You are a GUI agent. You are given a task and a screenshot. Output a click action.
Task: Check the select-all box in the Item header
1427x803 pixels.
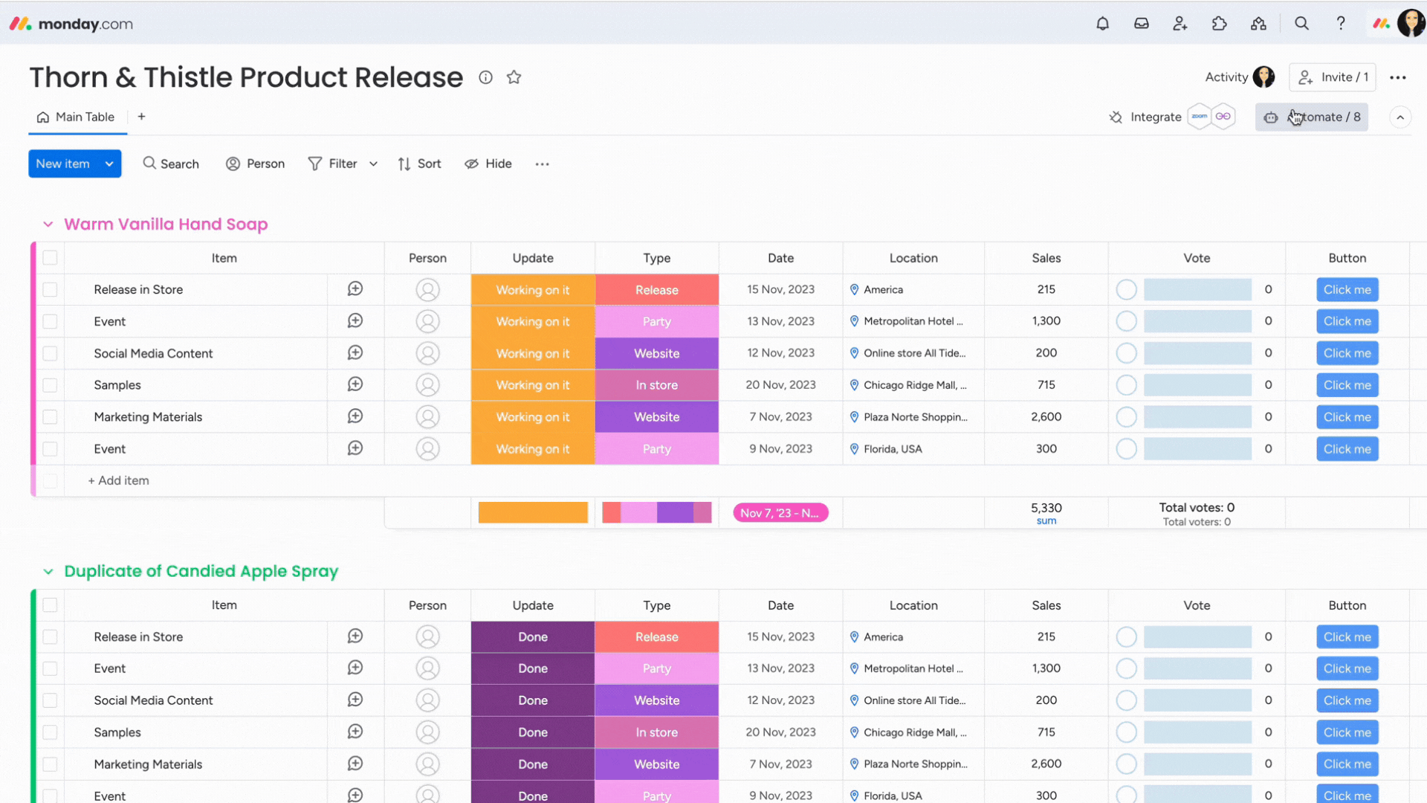point(50,258)
